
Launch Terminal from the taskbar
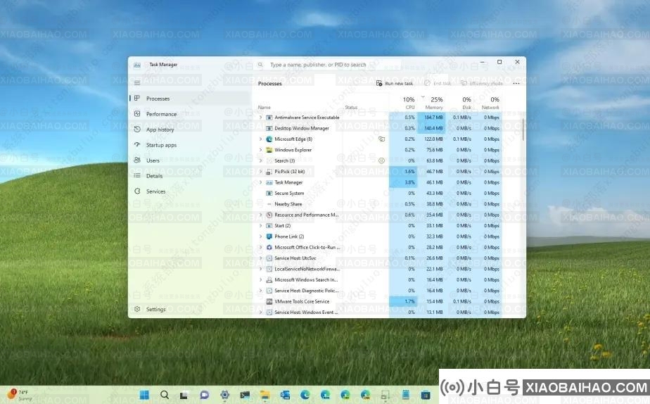[x=245, y=395]
